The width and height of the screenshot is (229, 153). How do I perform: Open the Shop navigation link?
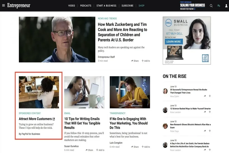[x=141, y=6]
